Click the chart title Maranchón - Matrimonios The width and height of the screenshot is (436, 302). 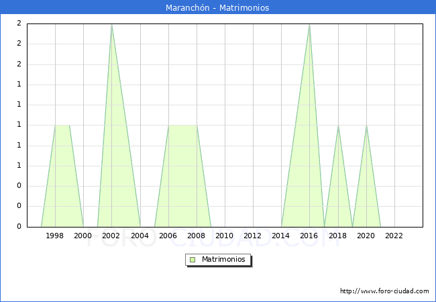[217, 8]
